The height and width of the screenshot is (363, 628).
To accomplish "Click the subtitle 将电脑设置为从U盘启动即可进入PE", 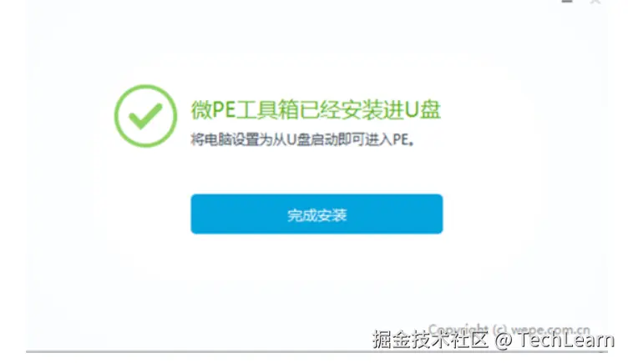I will click(x=302, y=139).
